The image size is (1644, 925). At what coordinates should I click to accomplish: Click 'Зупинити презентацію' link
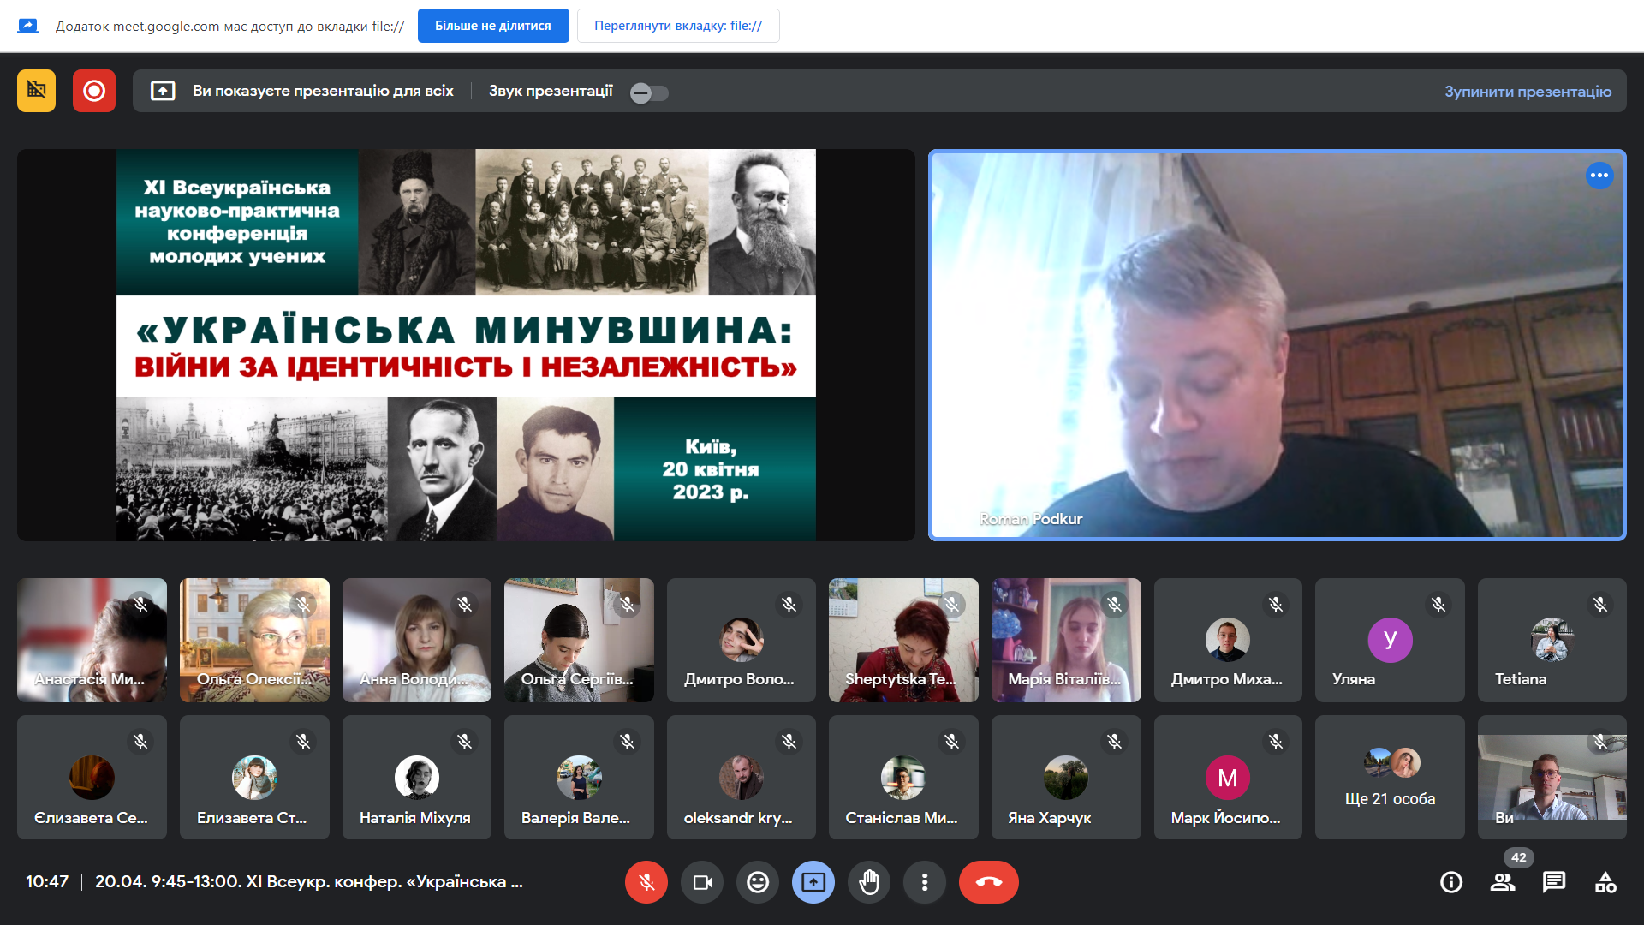coord(1528,92)
